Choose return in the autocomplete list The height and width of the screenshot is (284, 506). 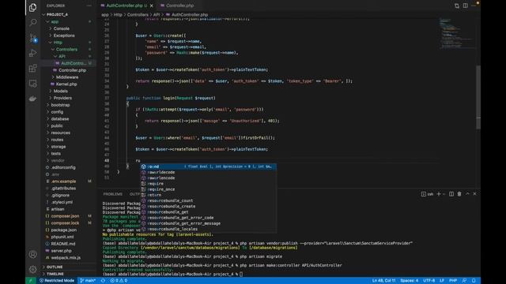pyautogui.click(x=208, y=195)
